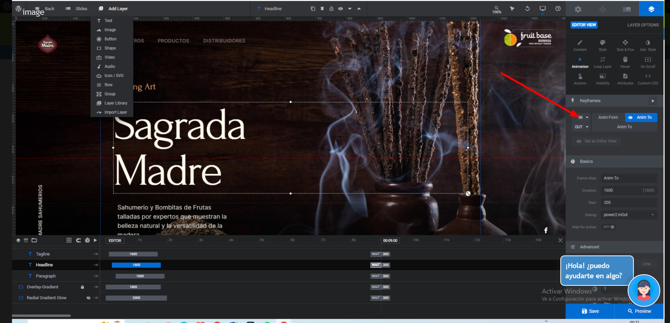This screenshot has width=670, height=323.
Task: Open Adv. Style options
Action: (x=648, y=46)
